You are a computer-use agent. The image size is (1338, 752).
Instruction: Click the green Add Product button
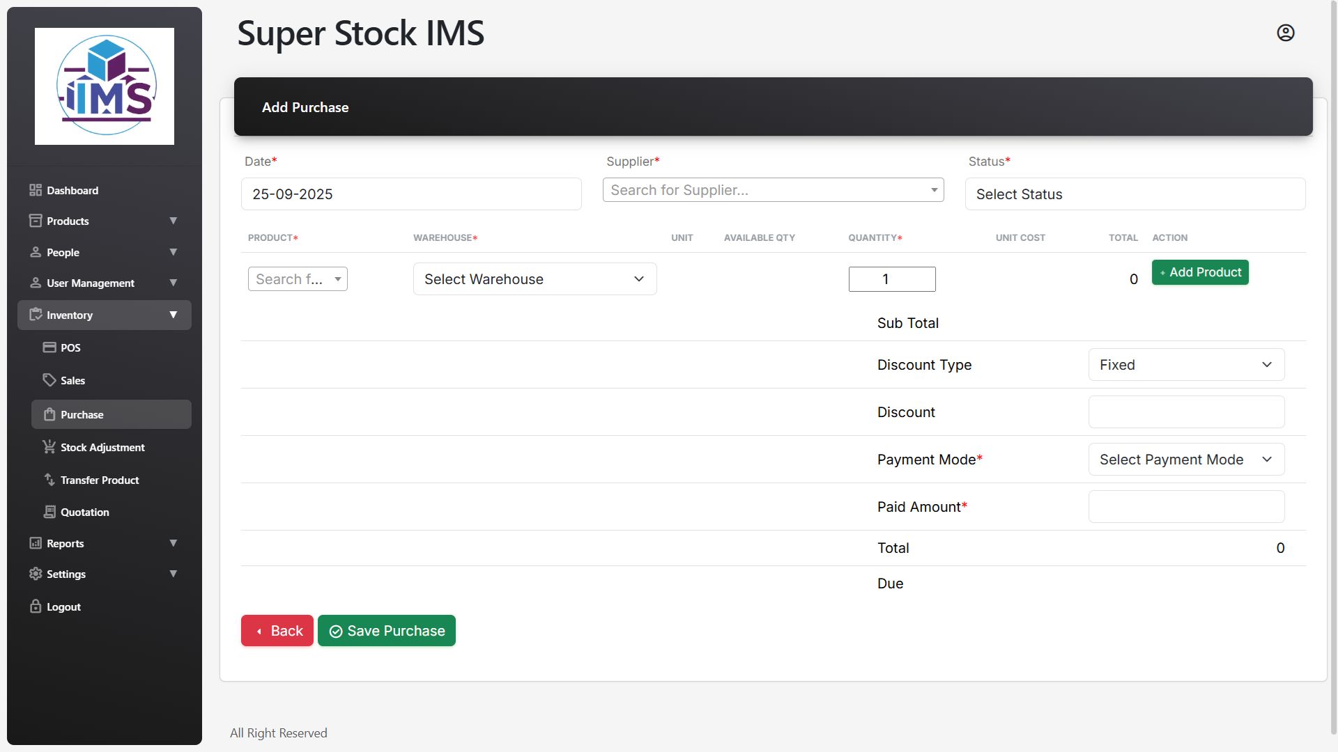[1199, 272]
